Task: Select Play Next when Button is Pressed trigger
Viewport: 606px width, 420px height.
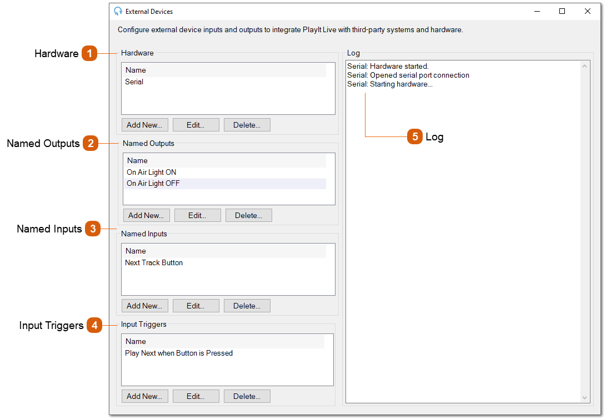Action: [x=179, y=353]
